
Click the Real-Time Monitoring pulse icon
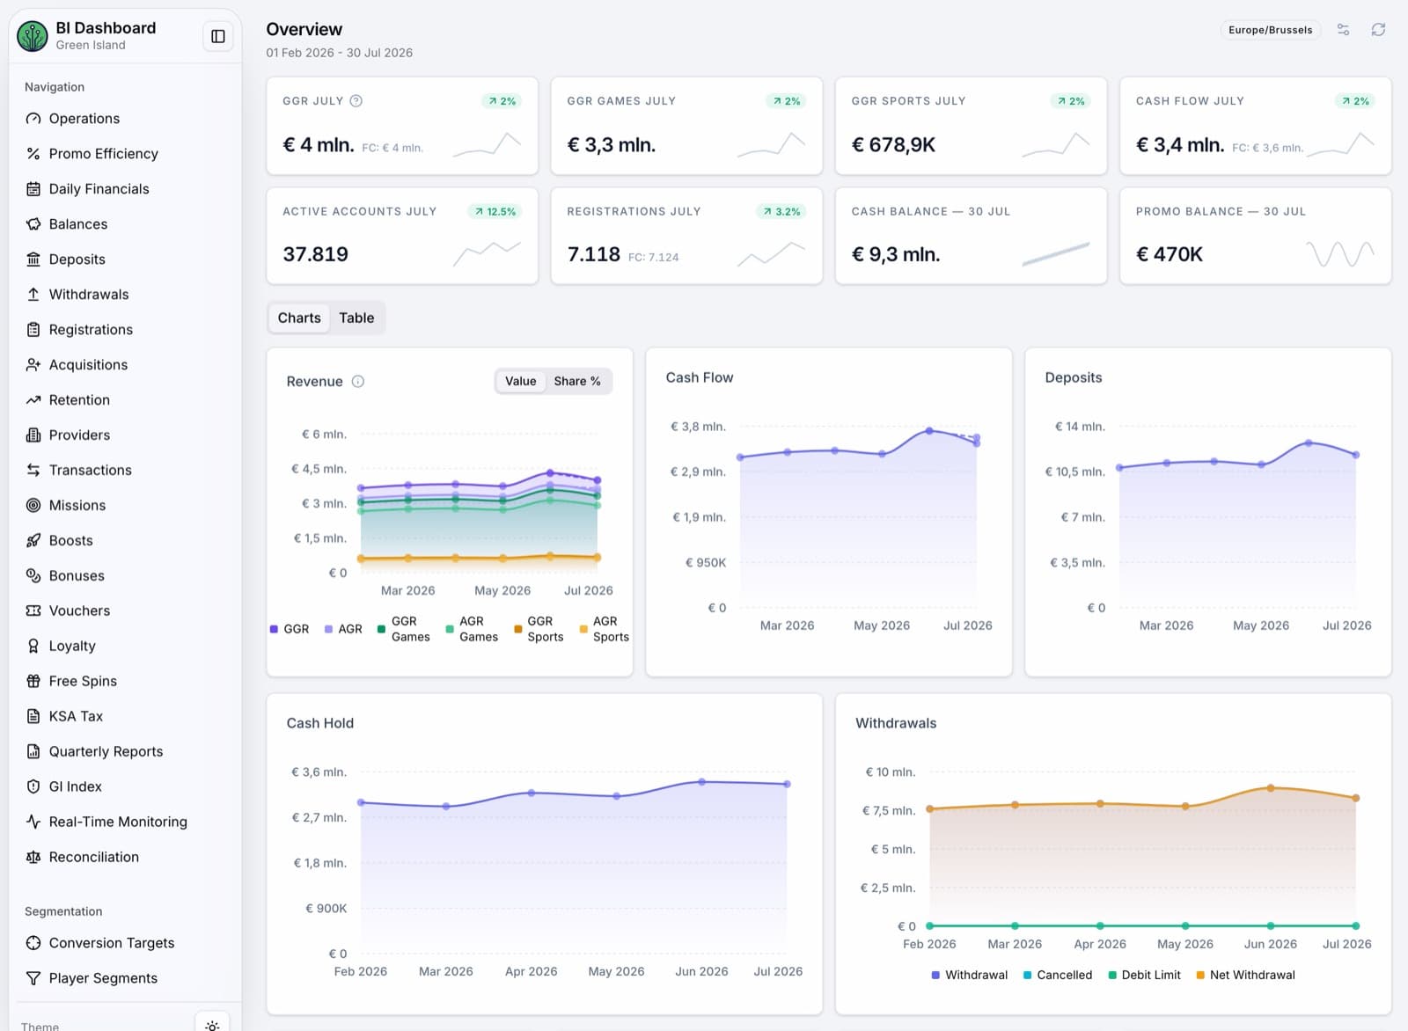click(x=33, y=823)
